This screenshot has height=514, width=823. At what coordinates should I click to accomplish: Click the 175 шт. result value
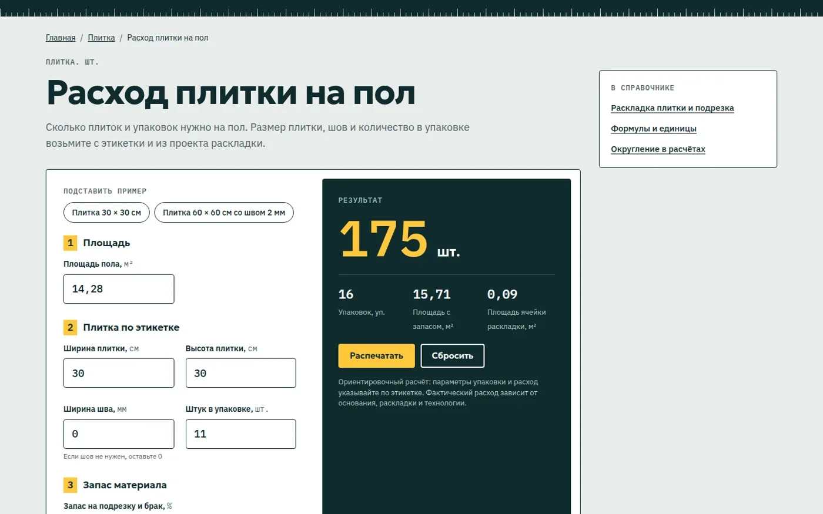point(400,239)
